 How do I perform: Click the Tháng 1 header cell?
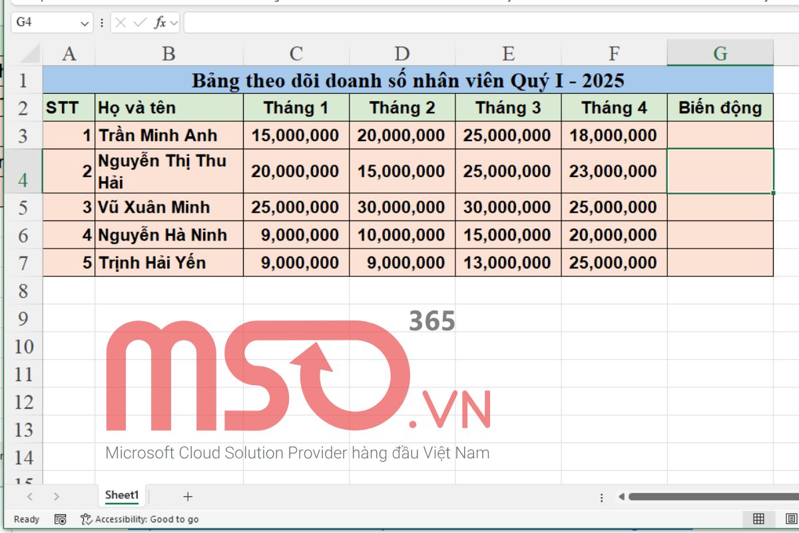click(x=296, y=107)
